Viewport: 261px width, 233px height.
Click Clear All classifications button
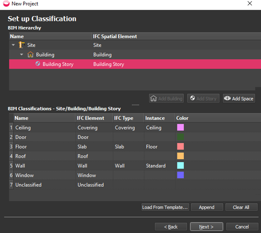click(241, 207)
